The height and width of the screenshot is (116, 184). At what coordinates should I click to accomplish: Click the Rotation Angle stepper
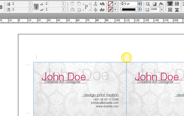(x=47, y=4)
